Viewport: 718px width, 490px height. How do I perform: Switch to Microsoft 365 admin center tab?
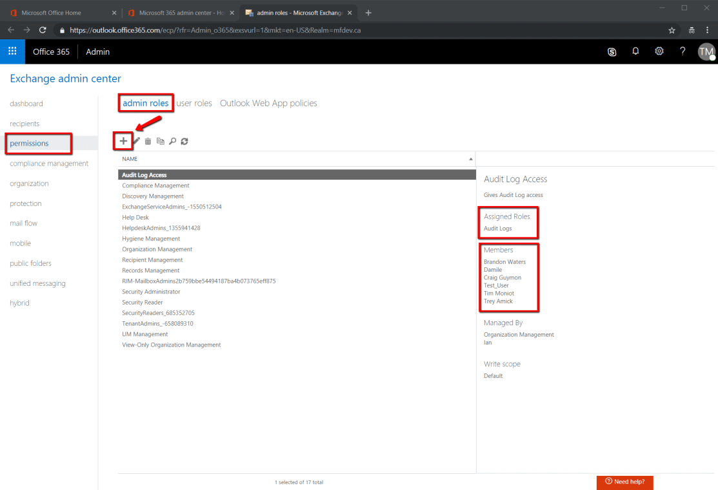tap(177, 13)
